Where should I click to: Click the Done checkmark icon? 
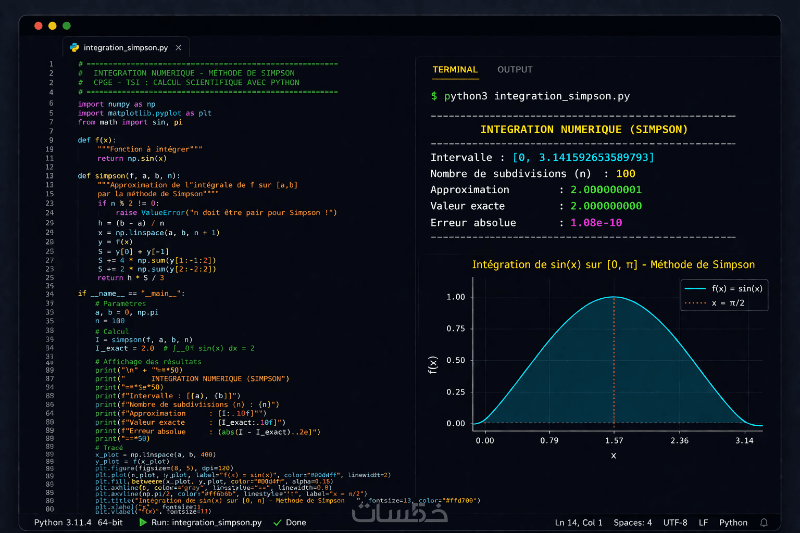click(278, 523)
